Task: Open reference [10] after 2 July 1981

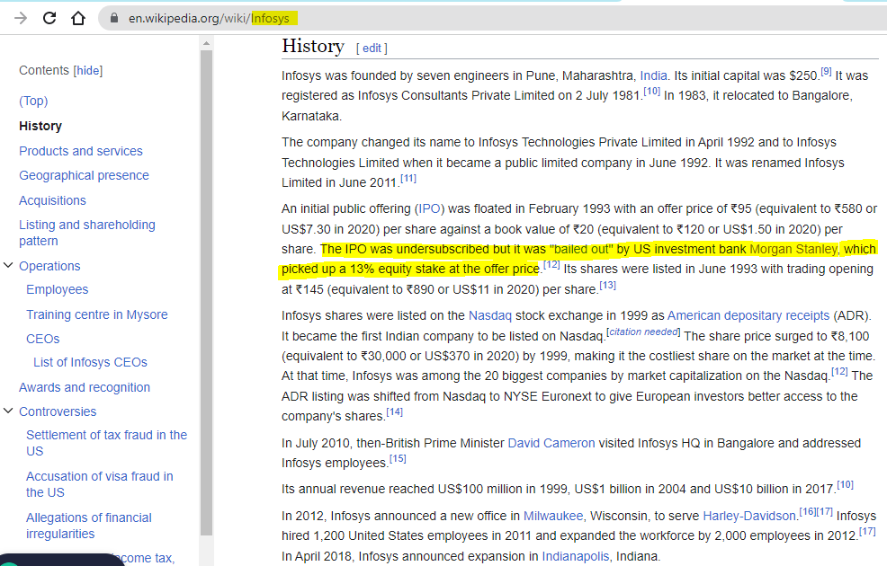Action: point(651,91)
